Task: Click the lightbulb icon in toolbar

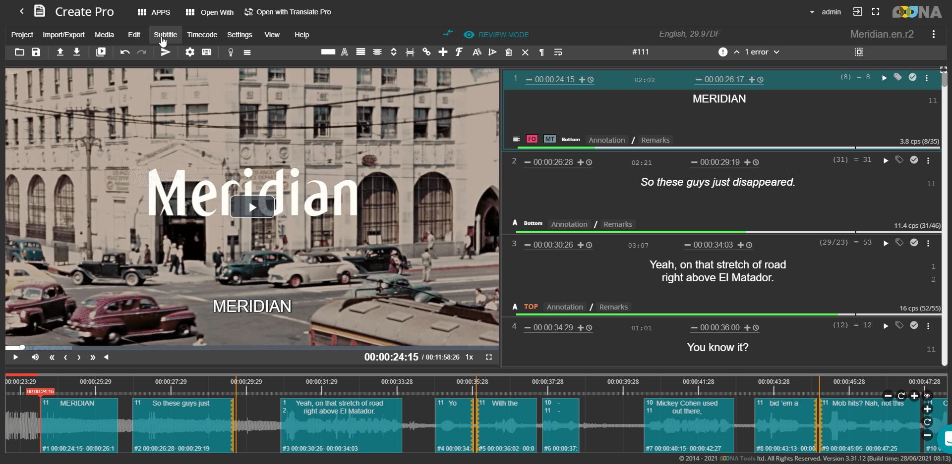Action: click(231, 52)
